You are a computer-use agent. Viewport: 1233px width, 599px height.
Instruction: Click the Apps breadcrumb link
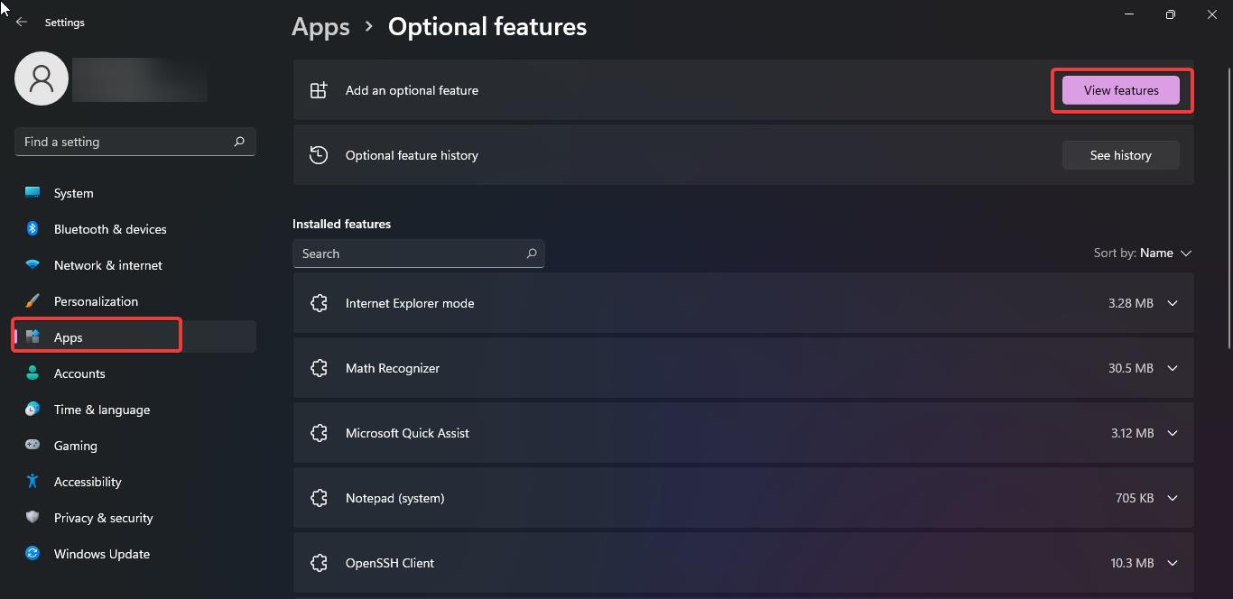click(x=320, y=27)
